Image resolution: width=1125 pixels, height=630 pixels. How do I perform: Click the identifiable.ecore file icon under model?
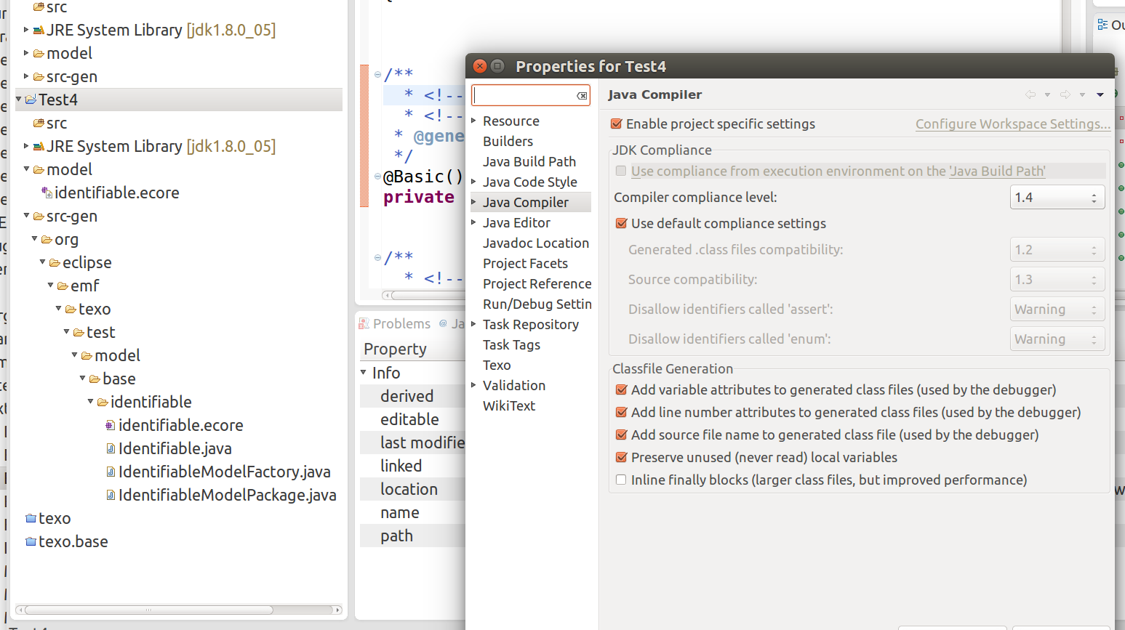47,193
